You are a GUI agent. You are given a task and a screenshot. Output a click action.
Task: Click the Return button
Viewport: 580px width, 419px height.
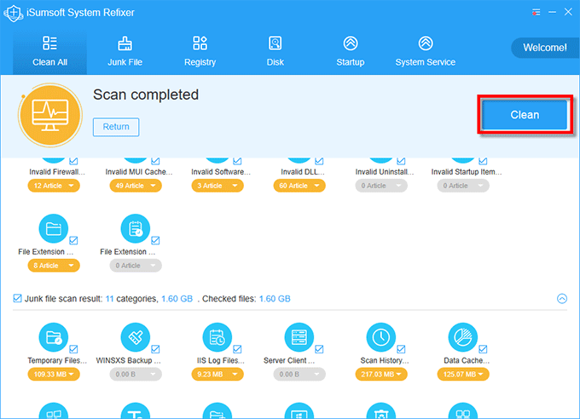(116, 127)
